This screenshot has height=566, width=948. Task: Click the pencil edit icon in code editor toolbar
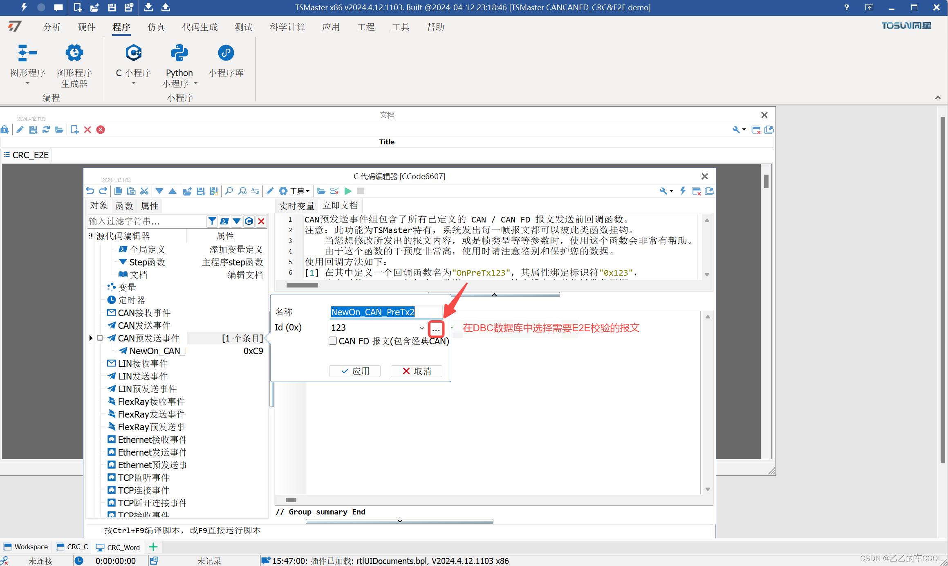click(270, 191)
